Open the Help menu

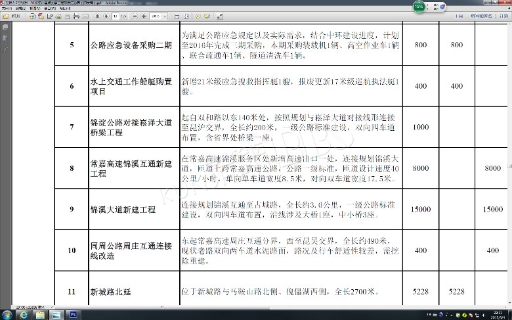(x=64, y=8)
